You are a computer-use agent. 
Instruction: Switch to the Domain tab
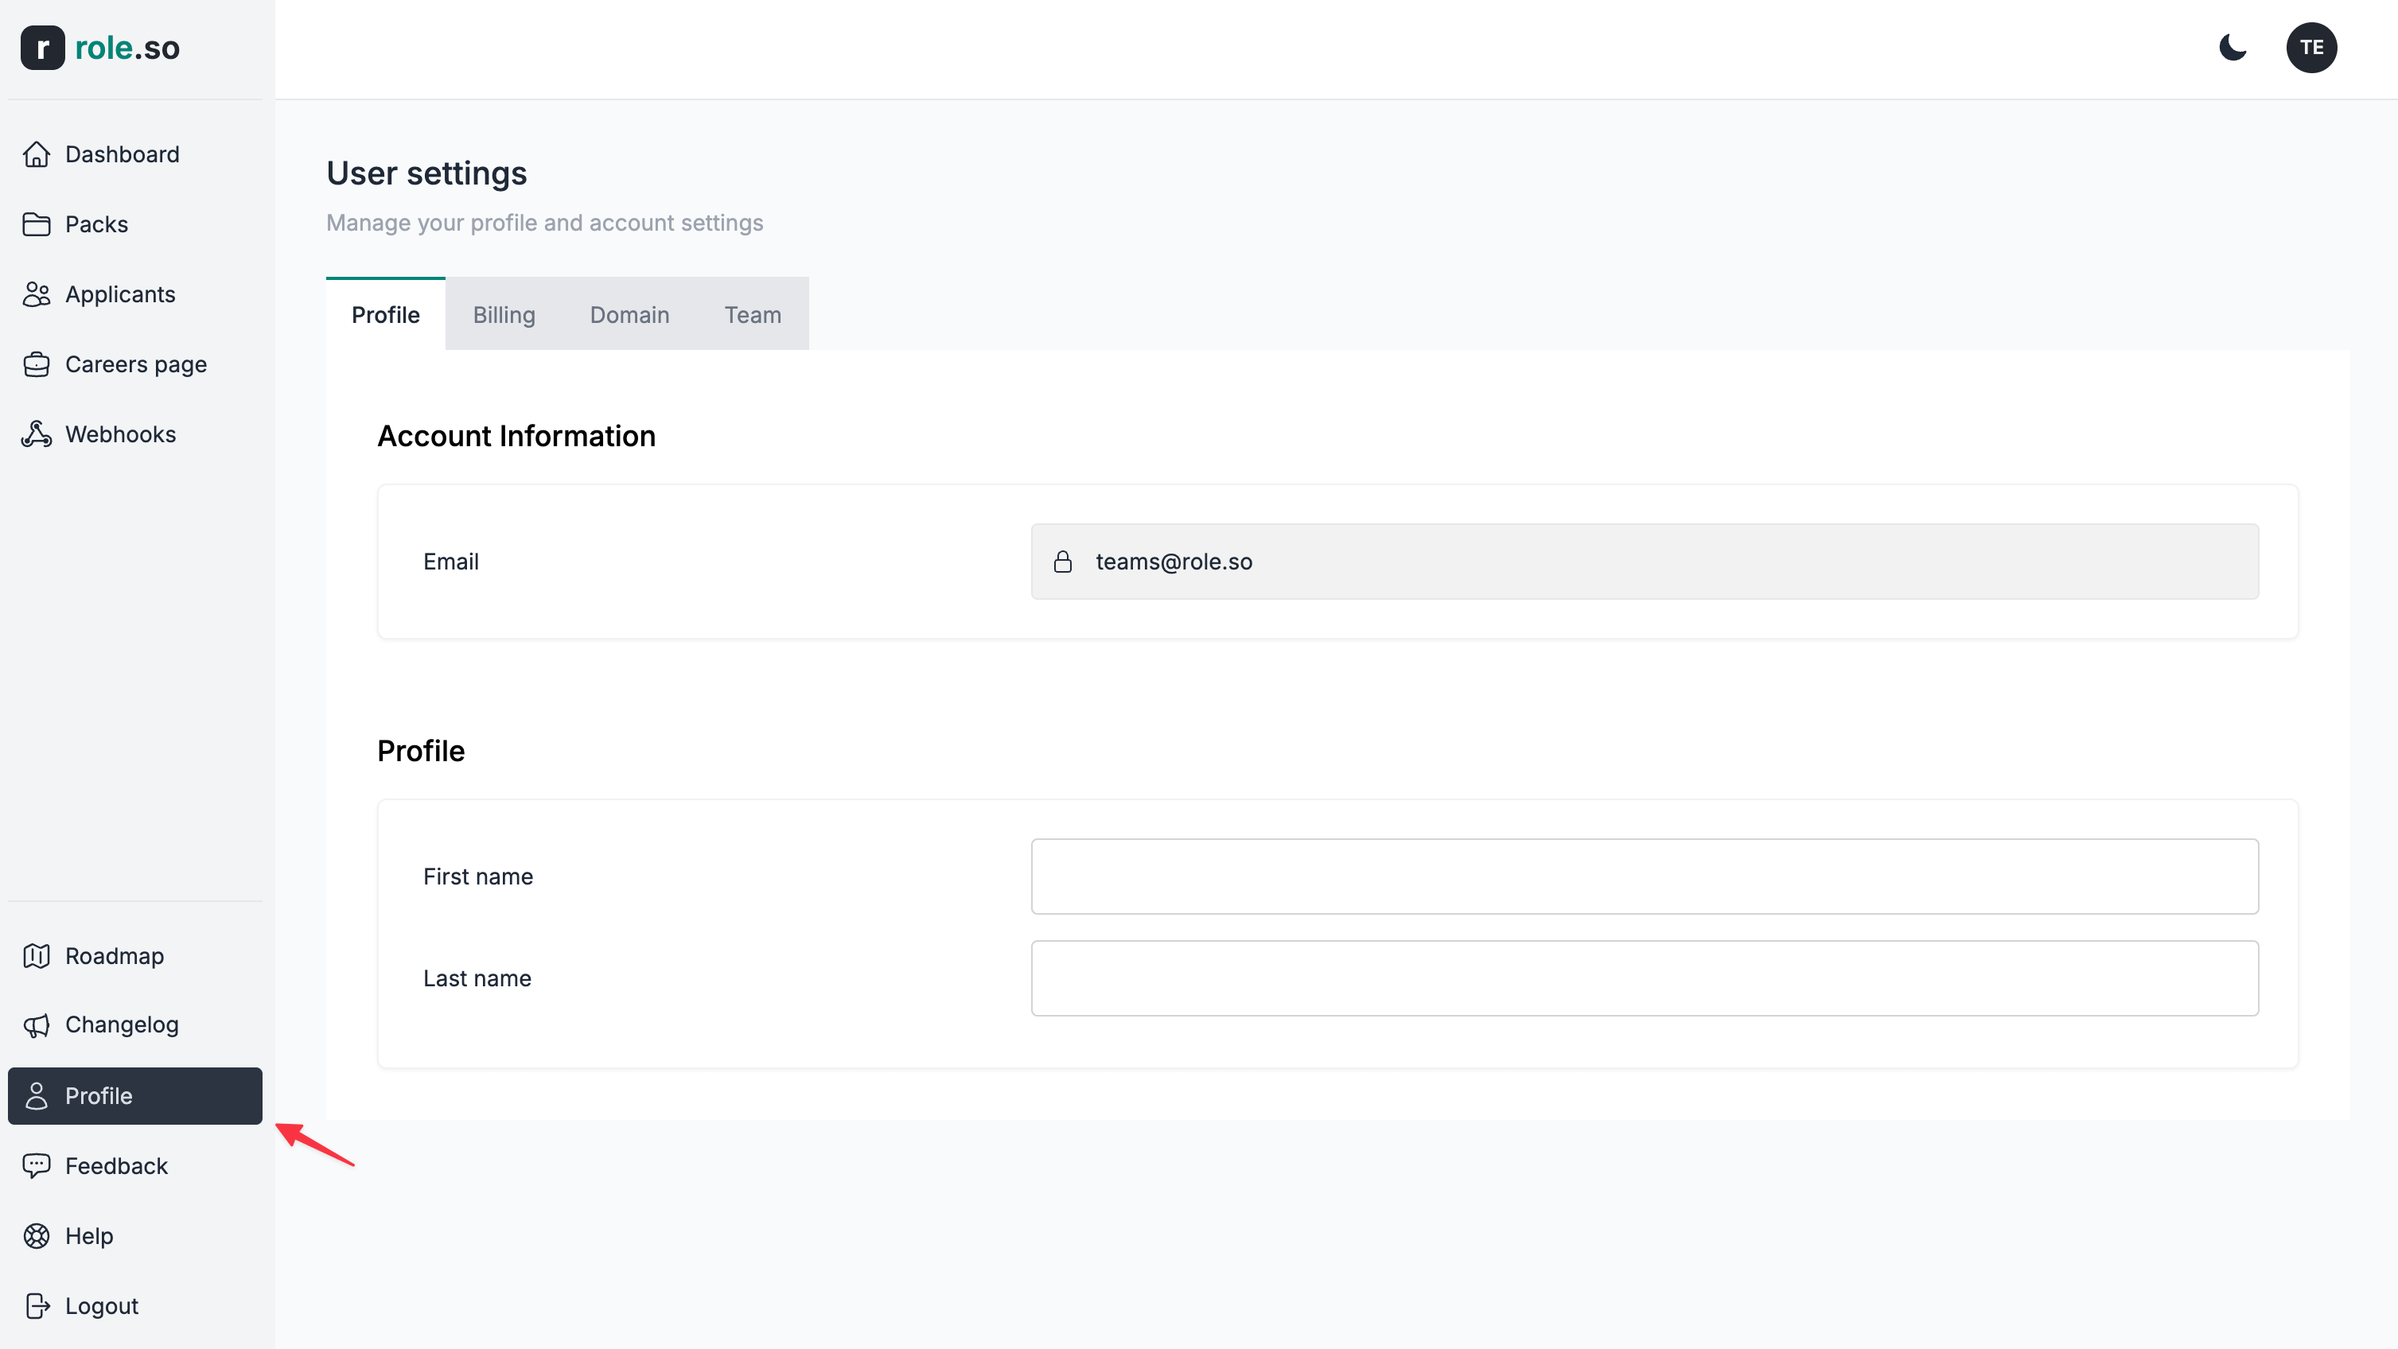(x=629, y=314)
